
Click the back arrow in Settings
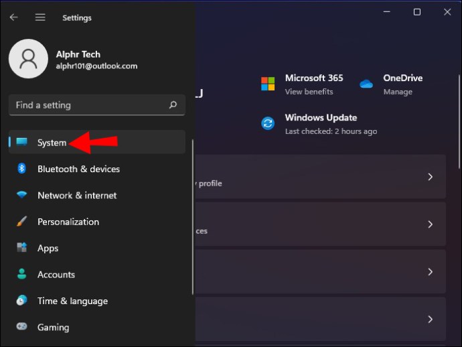[13, 17]
